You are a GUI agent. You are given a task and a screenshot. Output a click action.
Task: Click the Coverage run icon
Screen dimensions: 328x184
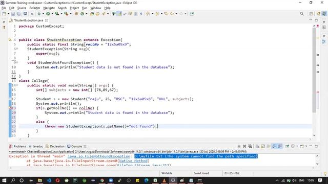pos(57,14)
